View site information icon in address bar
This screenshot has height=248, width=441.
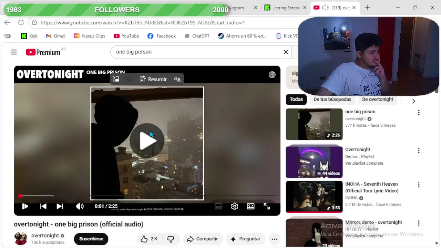click(34, 22)
